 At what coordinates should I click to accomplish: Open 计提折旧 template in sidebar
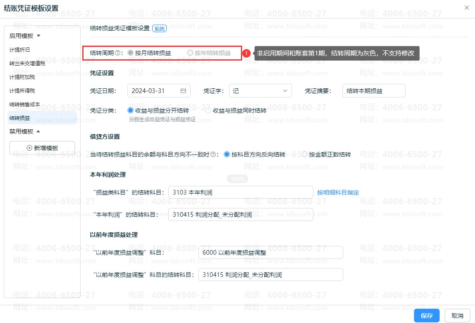[20, 50]
